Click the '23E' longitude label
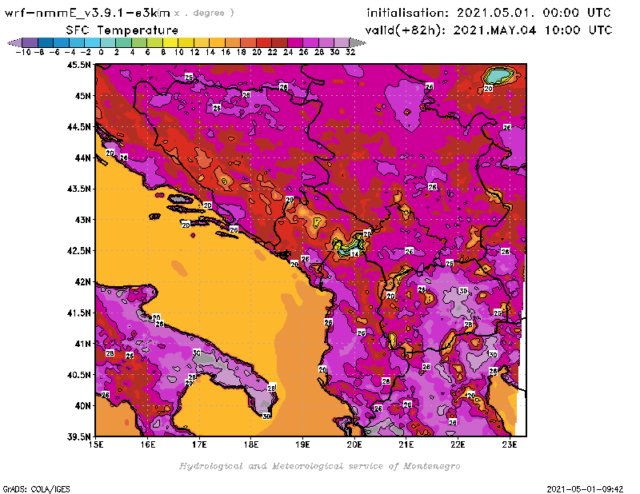Screen dimensions: 640x494 [x=510, y=444]
